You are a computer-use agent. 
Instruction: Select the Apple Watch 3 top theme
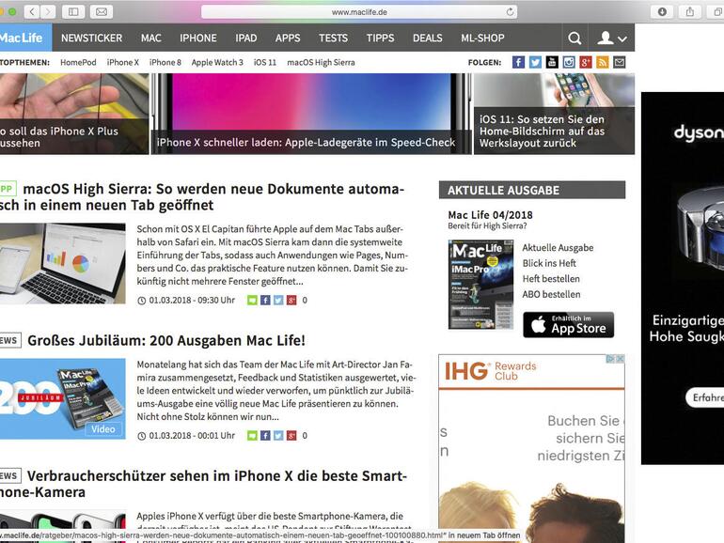click(x=217, y=62)
